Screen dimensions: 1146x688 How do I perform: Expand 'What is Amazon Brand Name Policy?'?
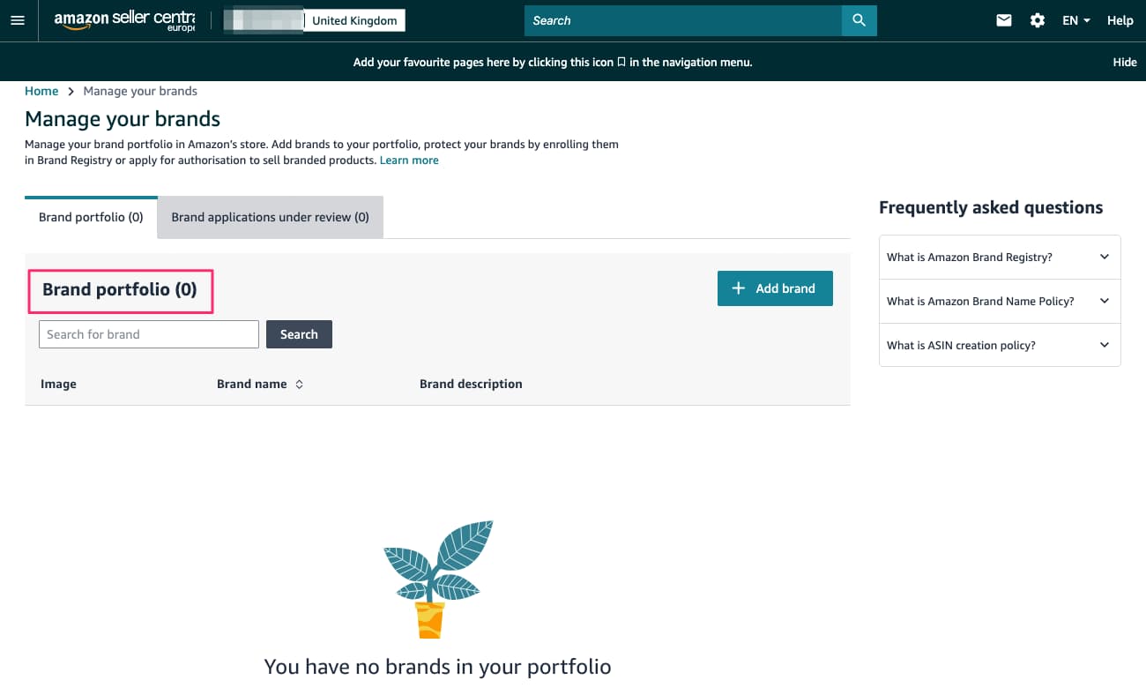[x=1000, y=301]
